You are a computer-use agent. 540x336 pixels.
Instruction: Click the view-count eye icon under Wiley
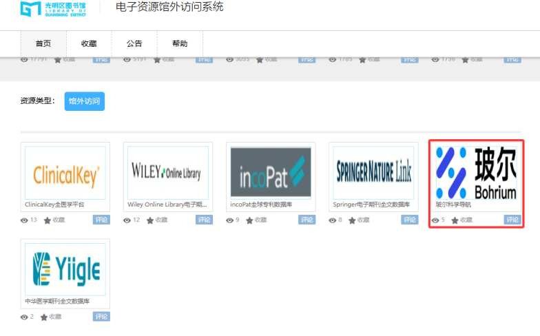click(127, 220)
